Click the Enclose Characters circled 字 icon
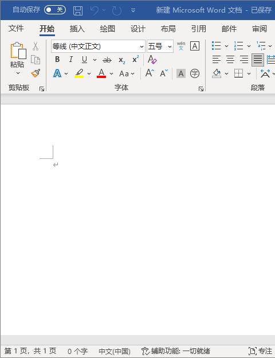Viewport: 275px width, 358px height. point(195,73)
